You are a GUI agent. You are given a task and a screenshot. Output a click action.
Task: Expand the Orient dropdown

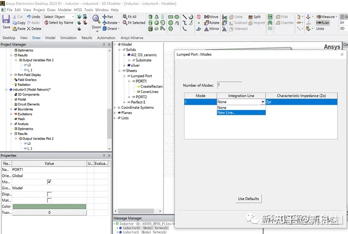pos(119,29)
